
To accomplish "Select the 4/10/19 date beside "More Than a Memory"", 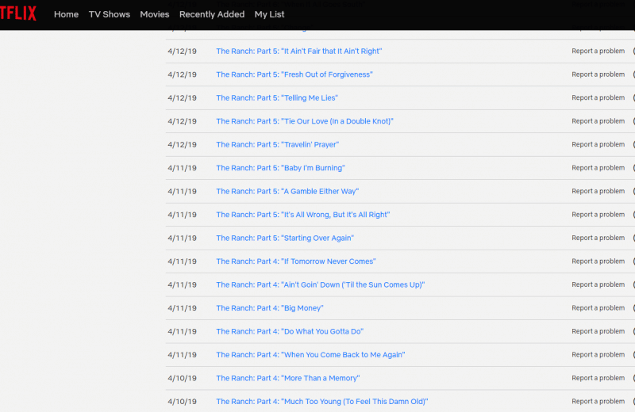I will [x=183, y=379].
